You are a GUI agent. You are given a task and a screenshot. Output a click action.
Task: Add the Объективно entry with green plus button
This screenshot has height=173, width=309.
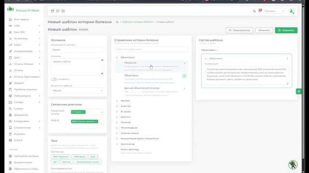pos(184,76)
